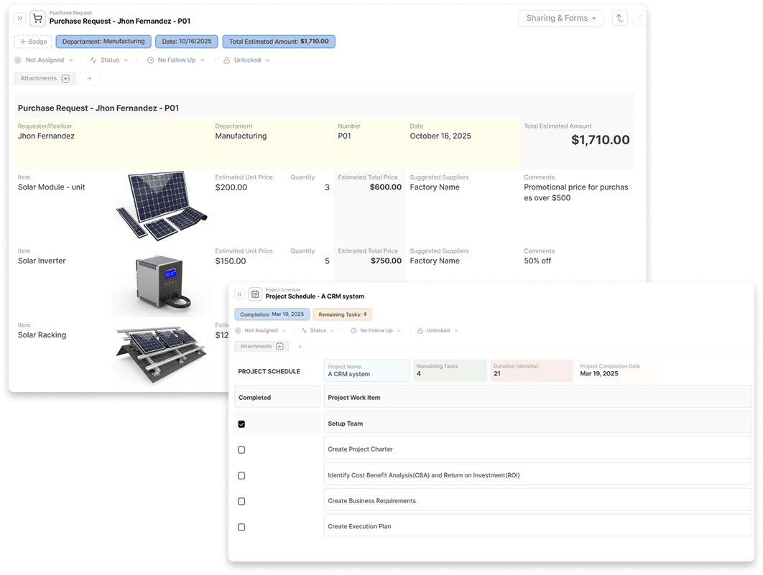763x575 pixels.
Task: Click the Add Badge button
Action: tap(32, 42)
